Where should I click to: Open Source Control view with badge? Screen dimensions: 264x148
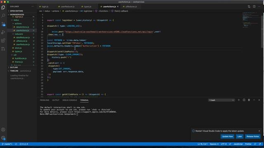click(3, 24)
